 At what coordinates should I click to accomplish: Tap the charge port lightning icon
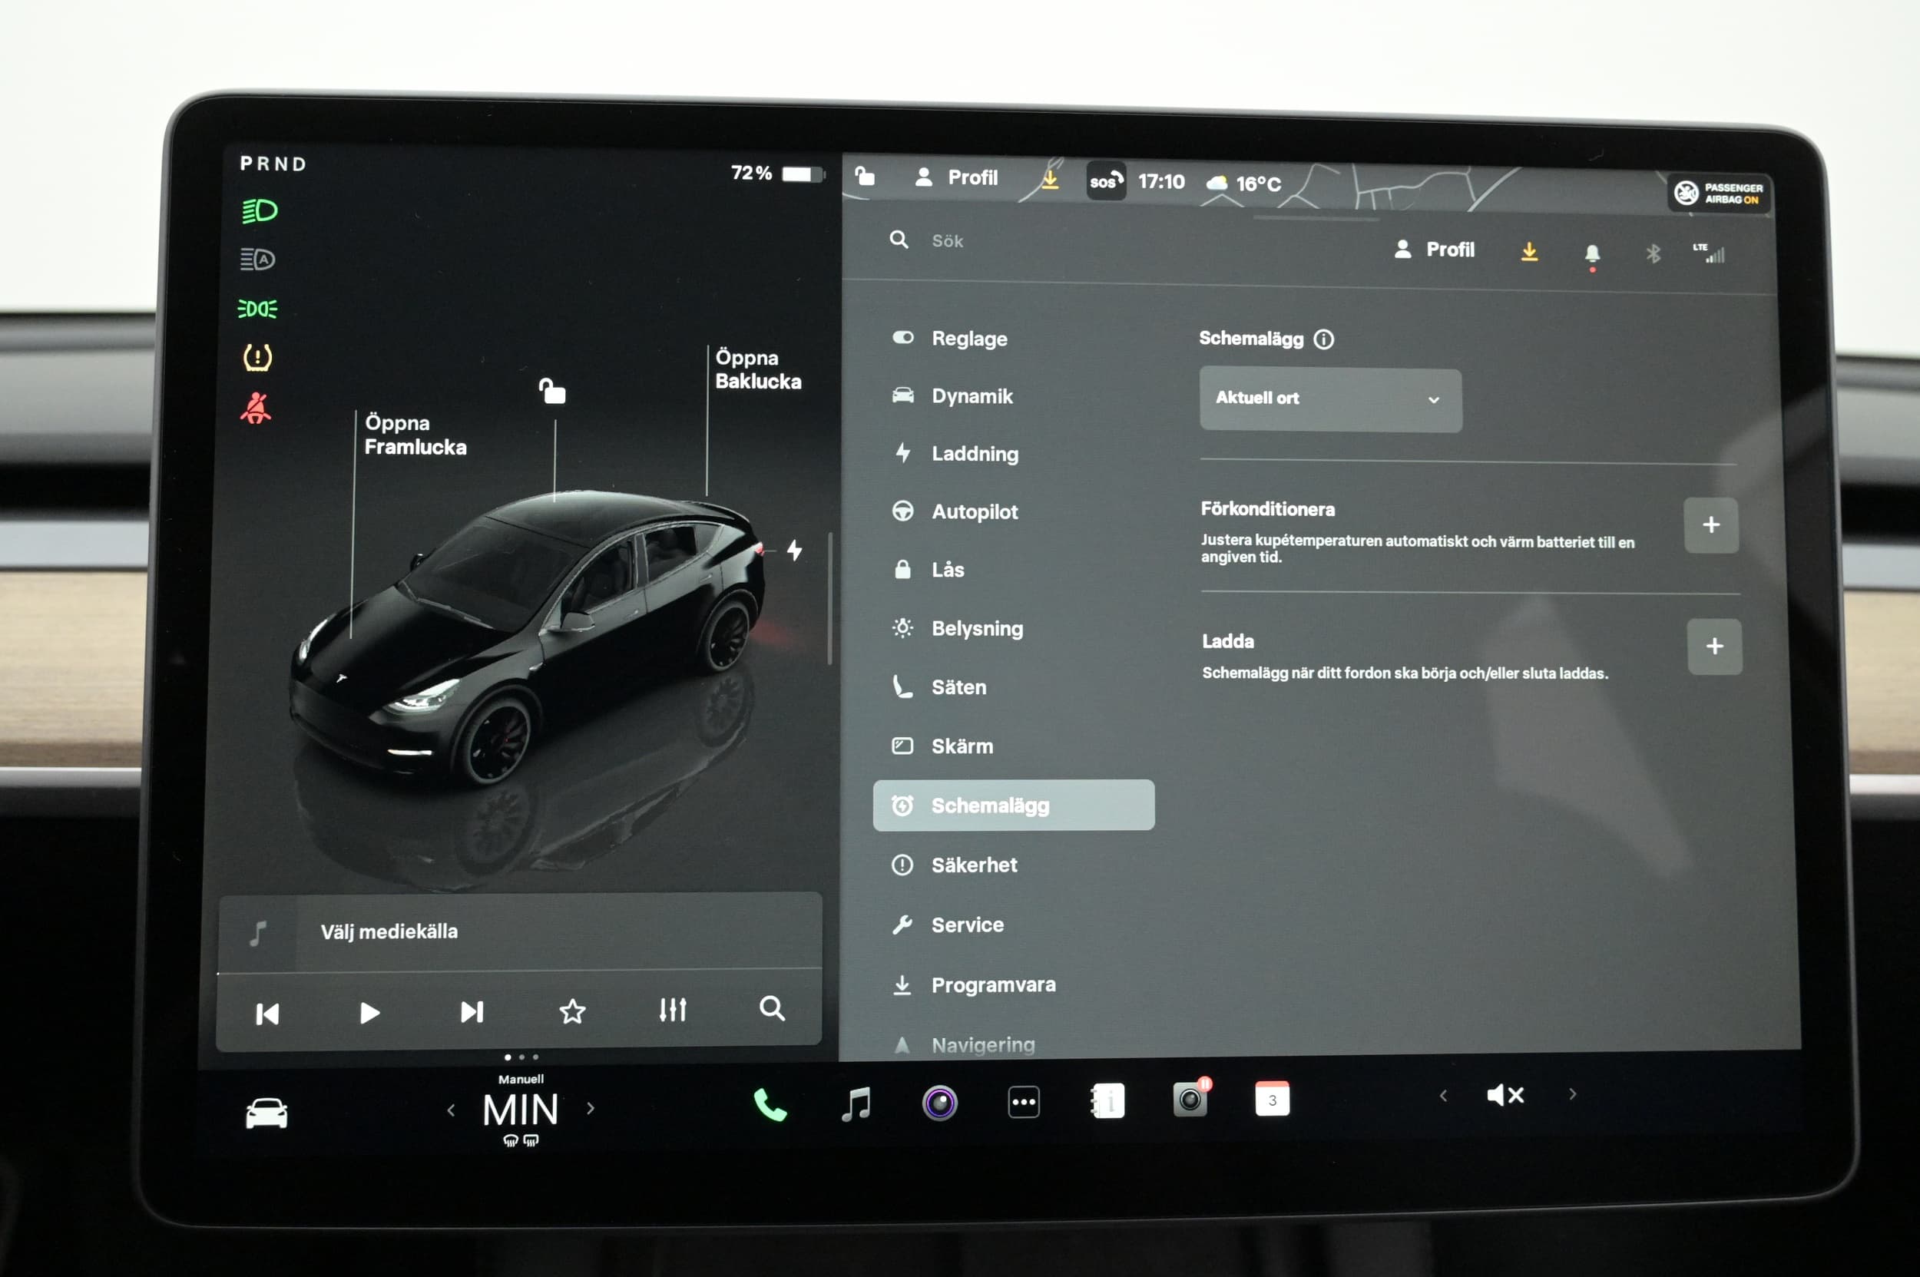(795, 550)
